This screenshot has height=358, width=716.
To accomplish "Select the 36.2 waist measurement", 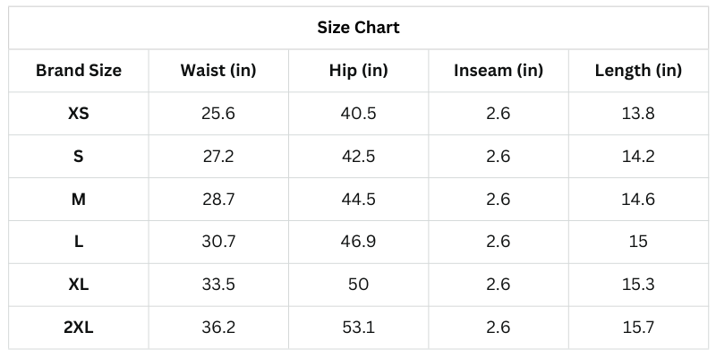I will (218, 328).
